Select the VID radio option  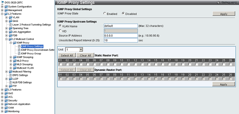pos(60,31)
